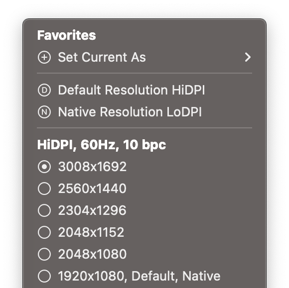Viewport: 289px width, 288px height.
Task: Select the 2048x1080 radio button
Action: [x=44, y=254]
